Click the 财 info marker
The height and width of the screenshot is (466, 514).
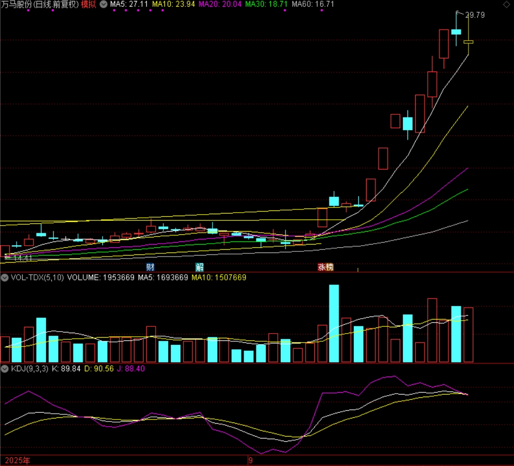(x=150, y=267)
